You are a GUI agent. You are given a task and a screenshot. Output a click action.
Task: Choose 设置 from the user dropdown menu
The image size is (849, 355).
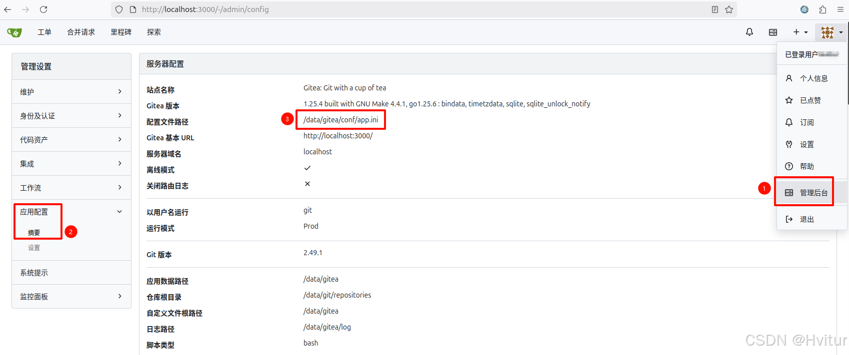pos(812,144)
